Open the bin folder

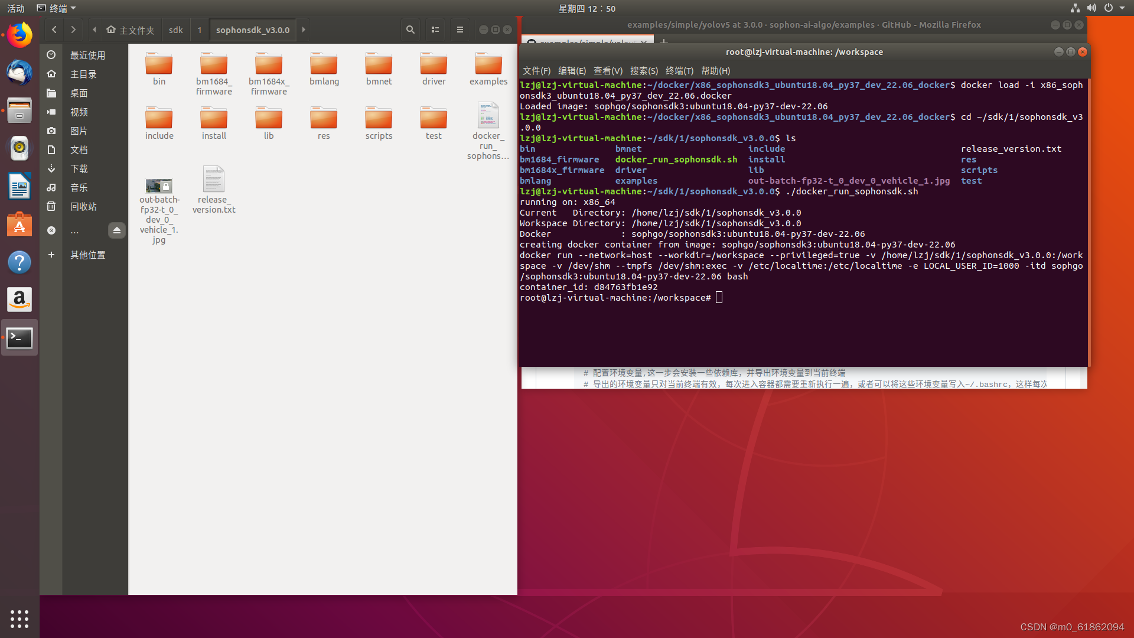point(159,69)
